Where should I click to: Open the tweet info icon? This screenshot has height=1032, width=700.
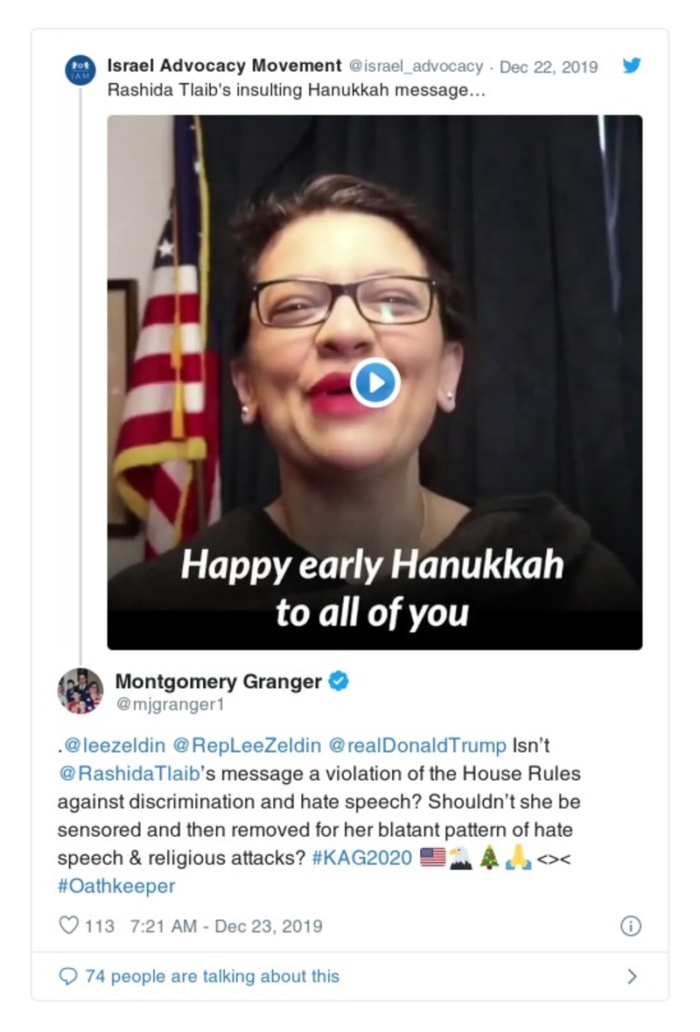tap(630, 925)
